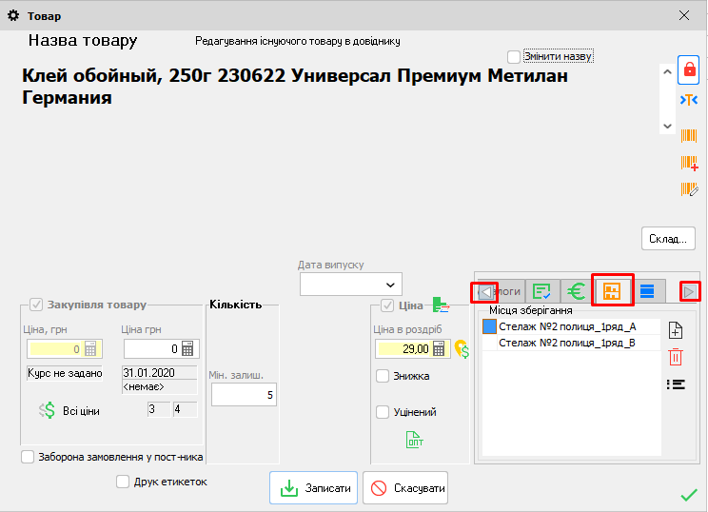Click the green ОПТ wholesale price icon
The width and height of the screenshot is (708, 512).
click(415, 440)
